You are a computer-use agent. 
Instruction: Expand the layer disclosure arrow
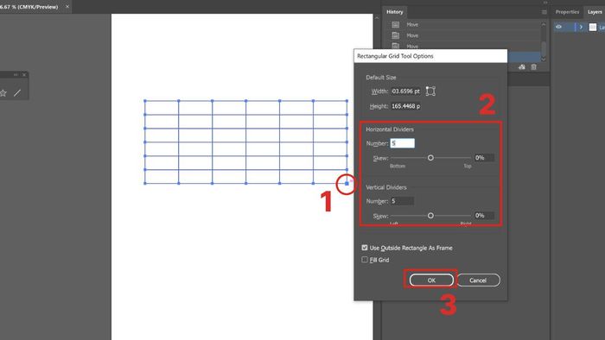[581, 27]
